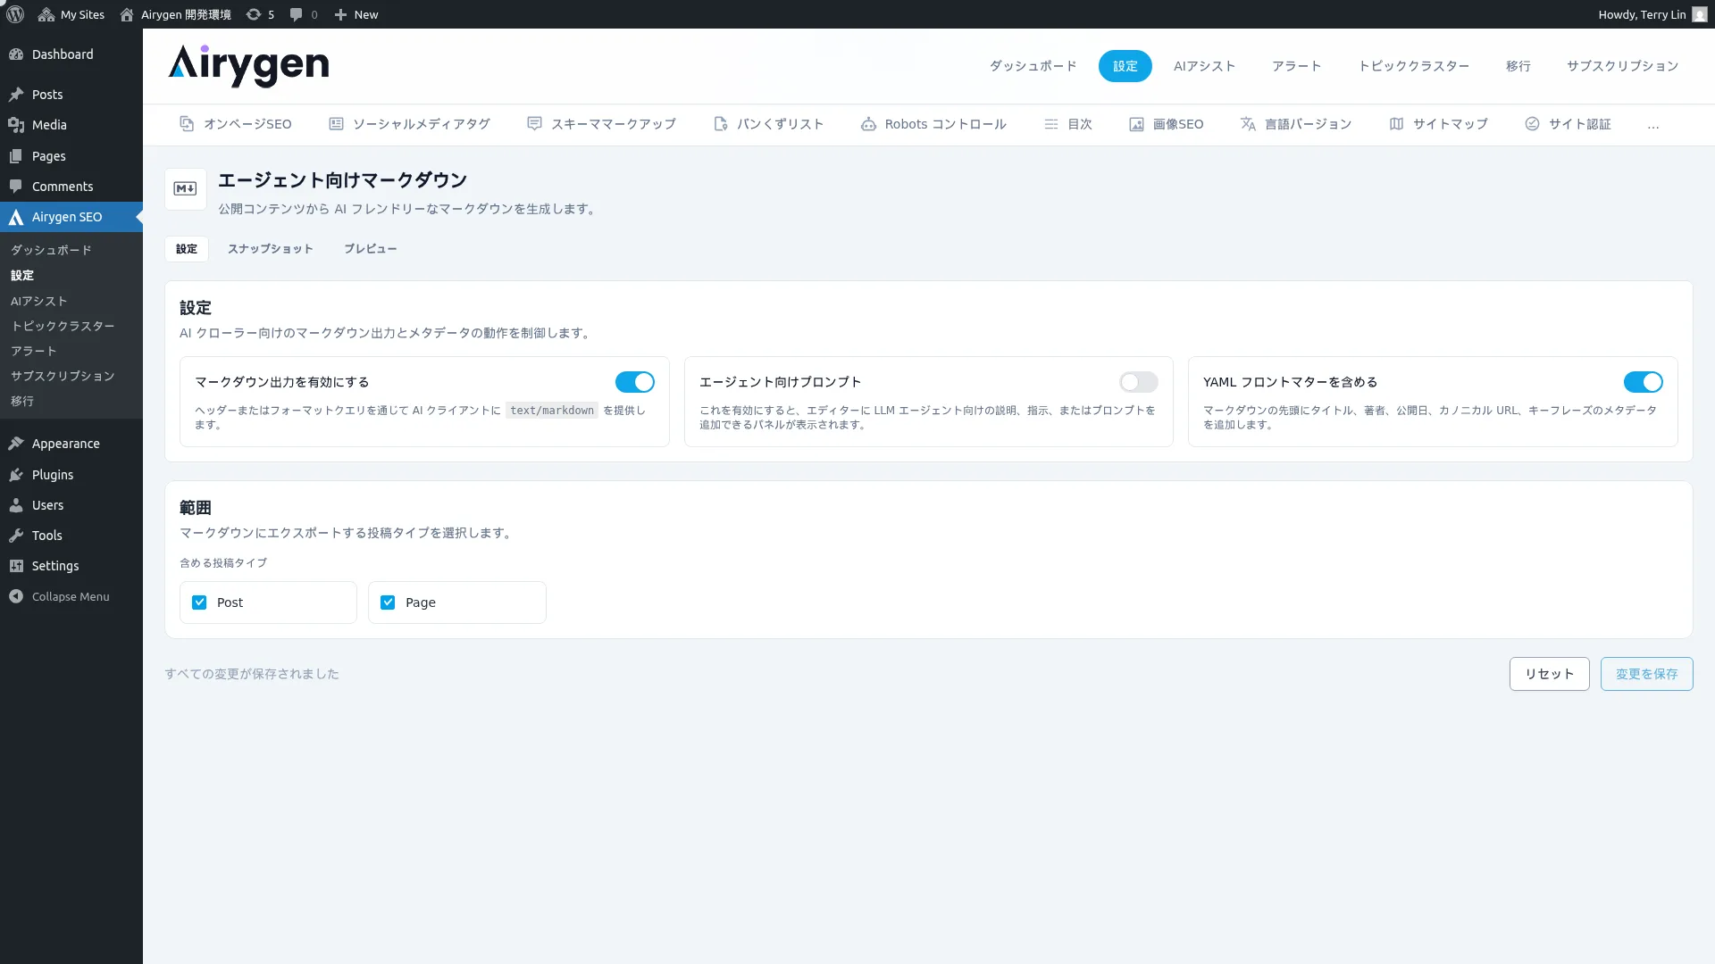Open the サイト認証 section
The height and width of the screenshot is (964, 1715).
1568,124
